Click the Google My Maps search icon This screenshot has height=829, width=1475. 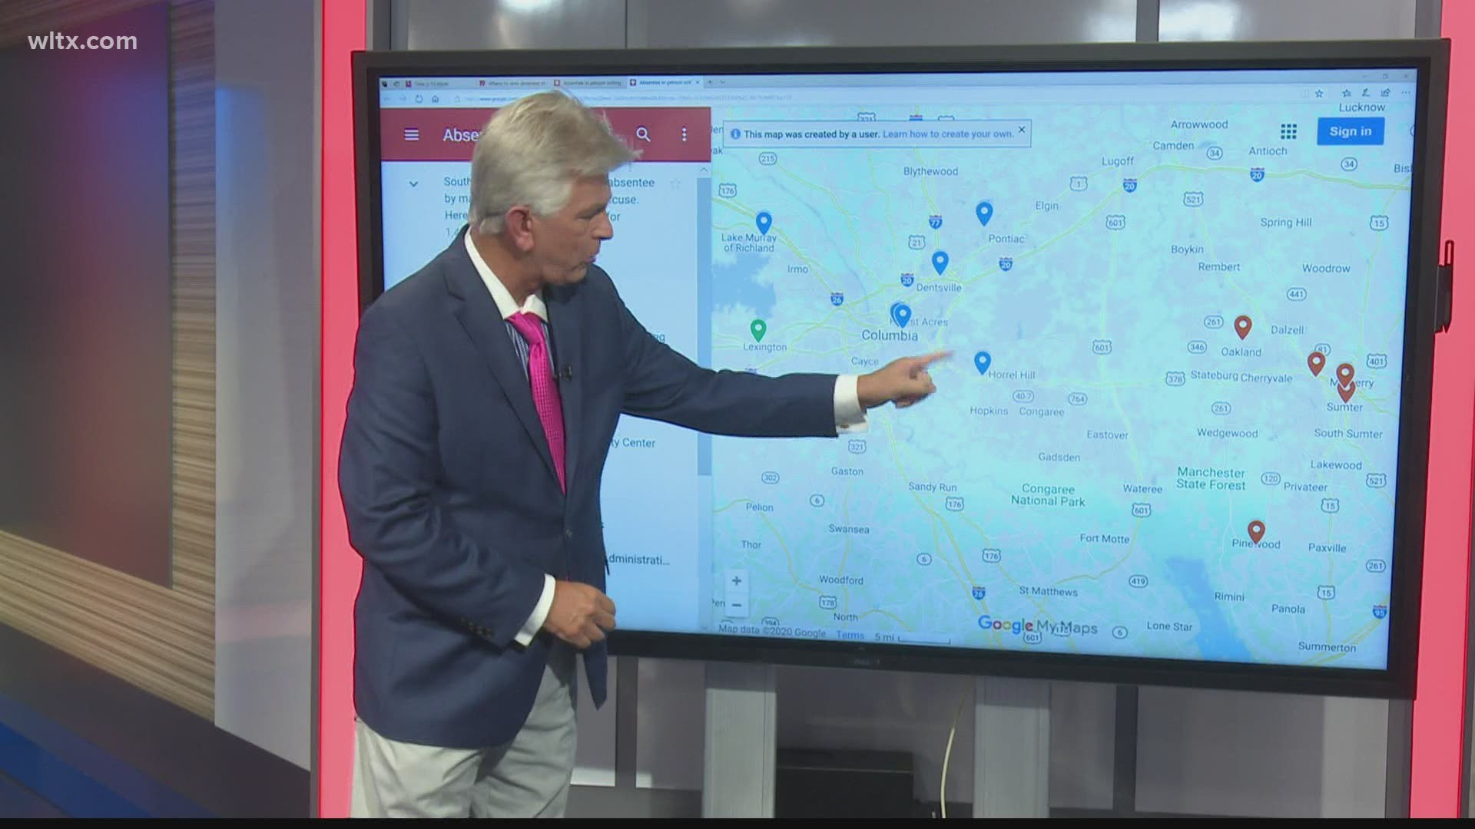643,134
